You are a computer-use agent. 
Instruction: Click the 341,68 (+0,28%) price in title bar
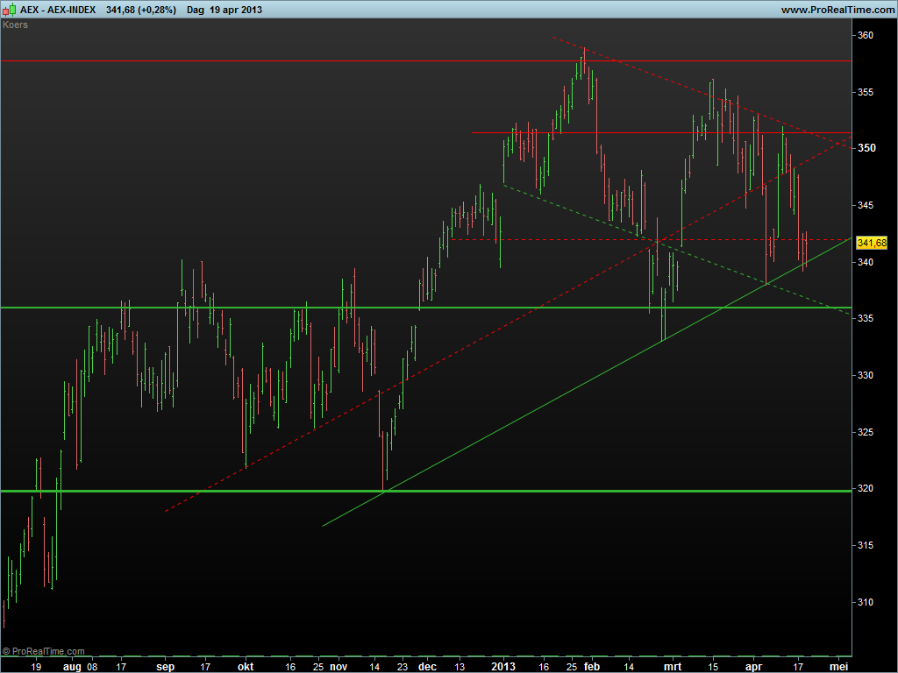(140, 10)
